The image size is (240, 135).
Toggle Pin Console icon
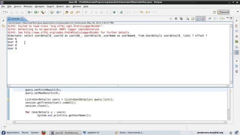(x=210, y=19)
